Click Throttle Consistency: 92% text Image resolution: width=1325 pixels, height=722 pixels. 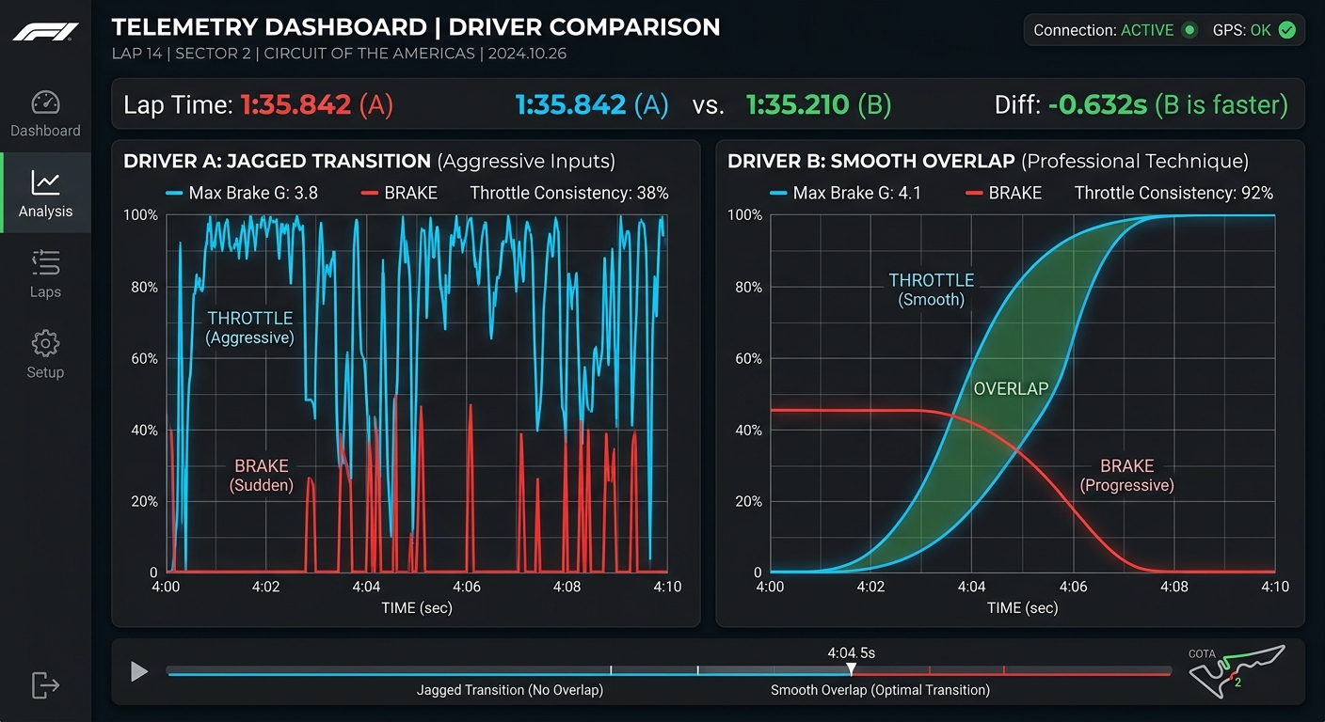[x=1173, y=194]
